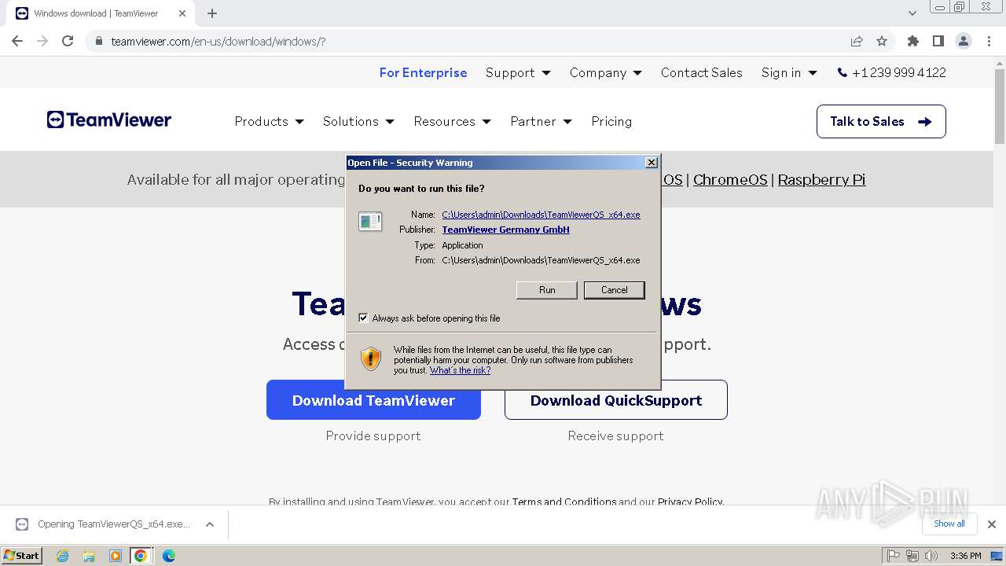This screenshot has height=566, width=1006.
Task: Click Run in the security dialog
Action: pos(547,290)
